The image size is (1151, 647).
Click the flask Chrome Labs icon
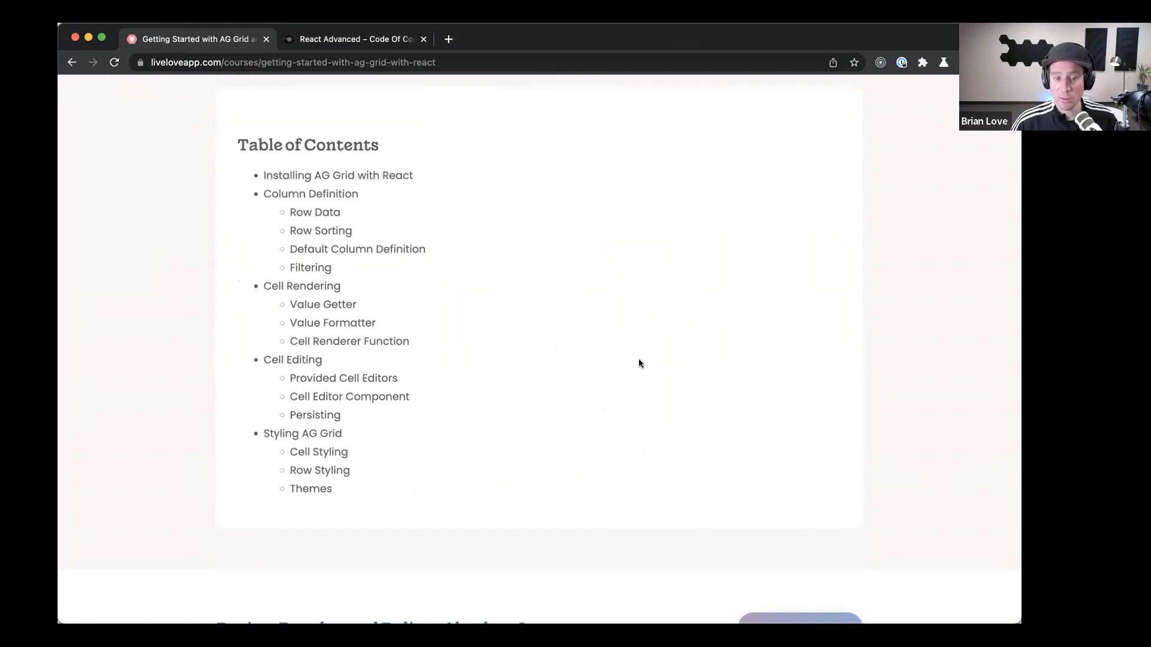(x=944, y=62)
